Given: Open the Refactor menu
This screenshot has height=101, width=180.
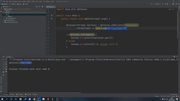Looking at the screenshot, I should [x=29, y=1].
